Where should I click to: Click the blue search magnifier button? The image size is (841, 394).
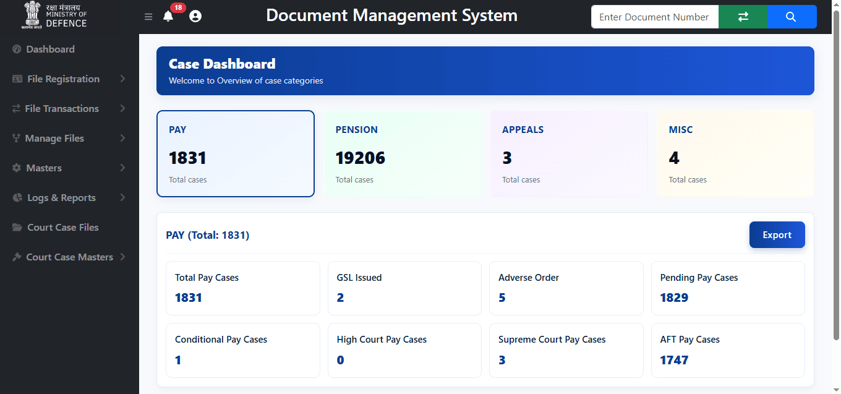(x=792, y=17)
